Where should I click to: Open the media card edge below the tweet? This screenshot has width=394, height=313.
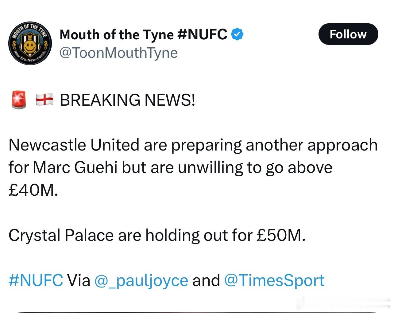196,312
